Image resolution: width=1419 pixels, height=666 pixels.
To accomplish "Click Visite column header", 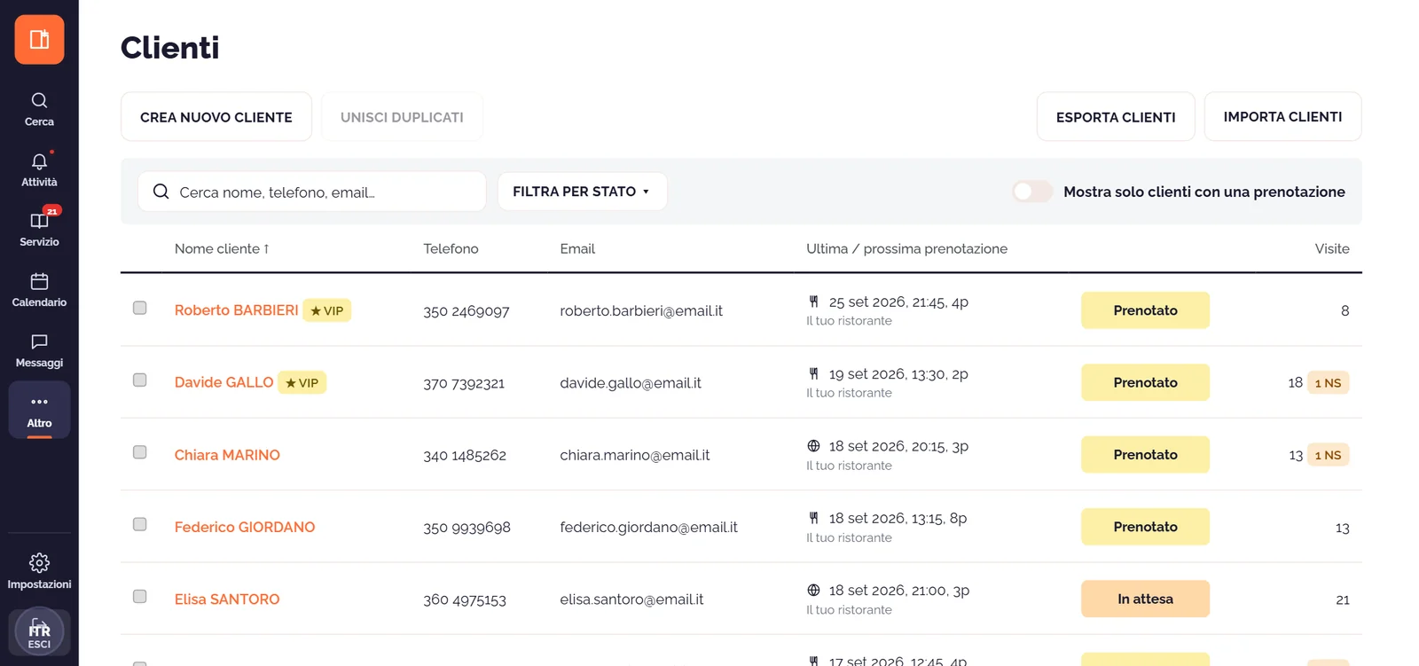I will click(1332, 248).
